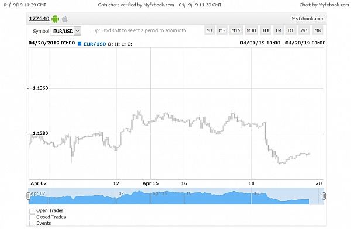Open the 177640 account link

click(39, 19)
